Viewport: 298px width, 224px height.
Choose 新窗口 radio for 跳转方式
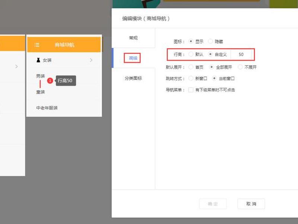click(x=191, y=78)
